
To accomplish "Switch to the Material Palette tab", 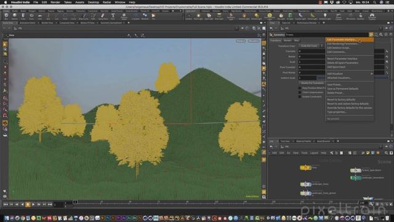I will (x=304, y=141).
